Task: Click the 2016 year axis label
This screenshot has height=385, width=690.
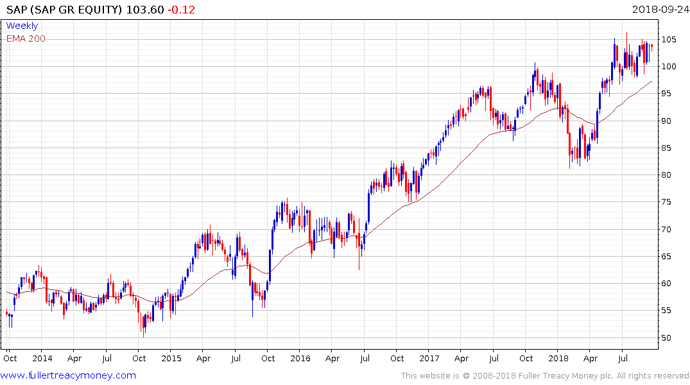Action: (x=300, y=359)
